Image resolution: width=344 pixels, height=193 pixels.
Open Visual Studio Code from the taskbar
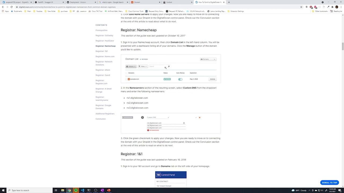(82, 190)
